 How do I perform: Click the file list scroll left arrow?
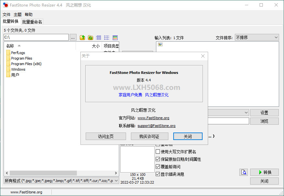tap(7, 173)
